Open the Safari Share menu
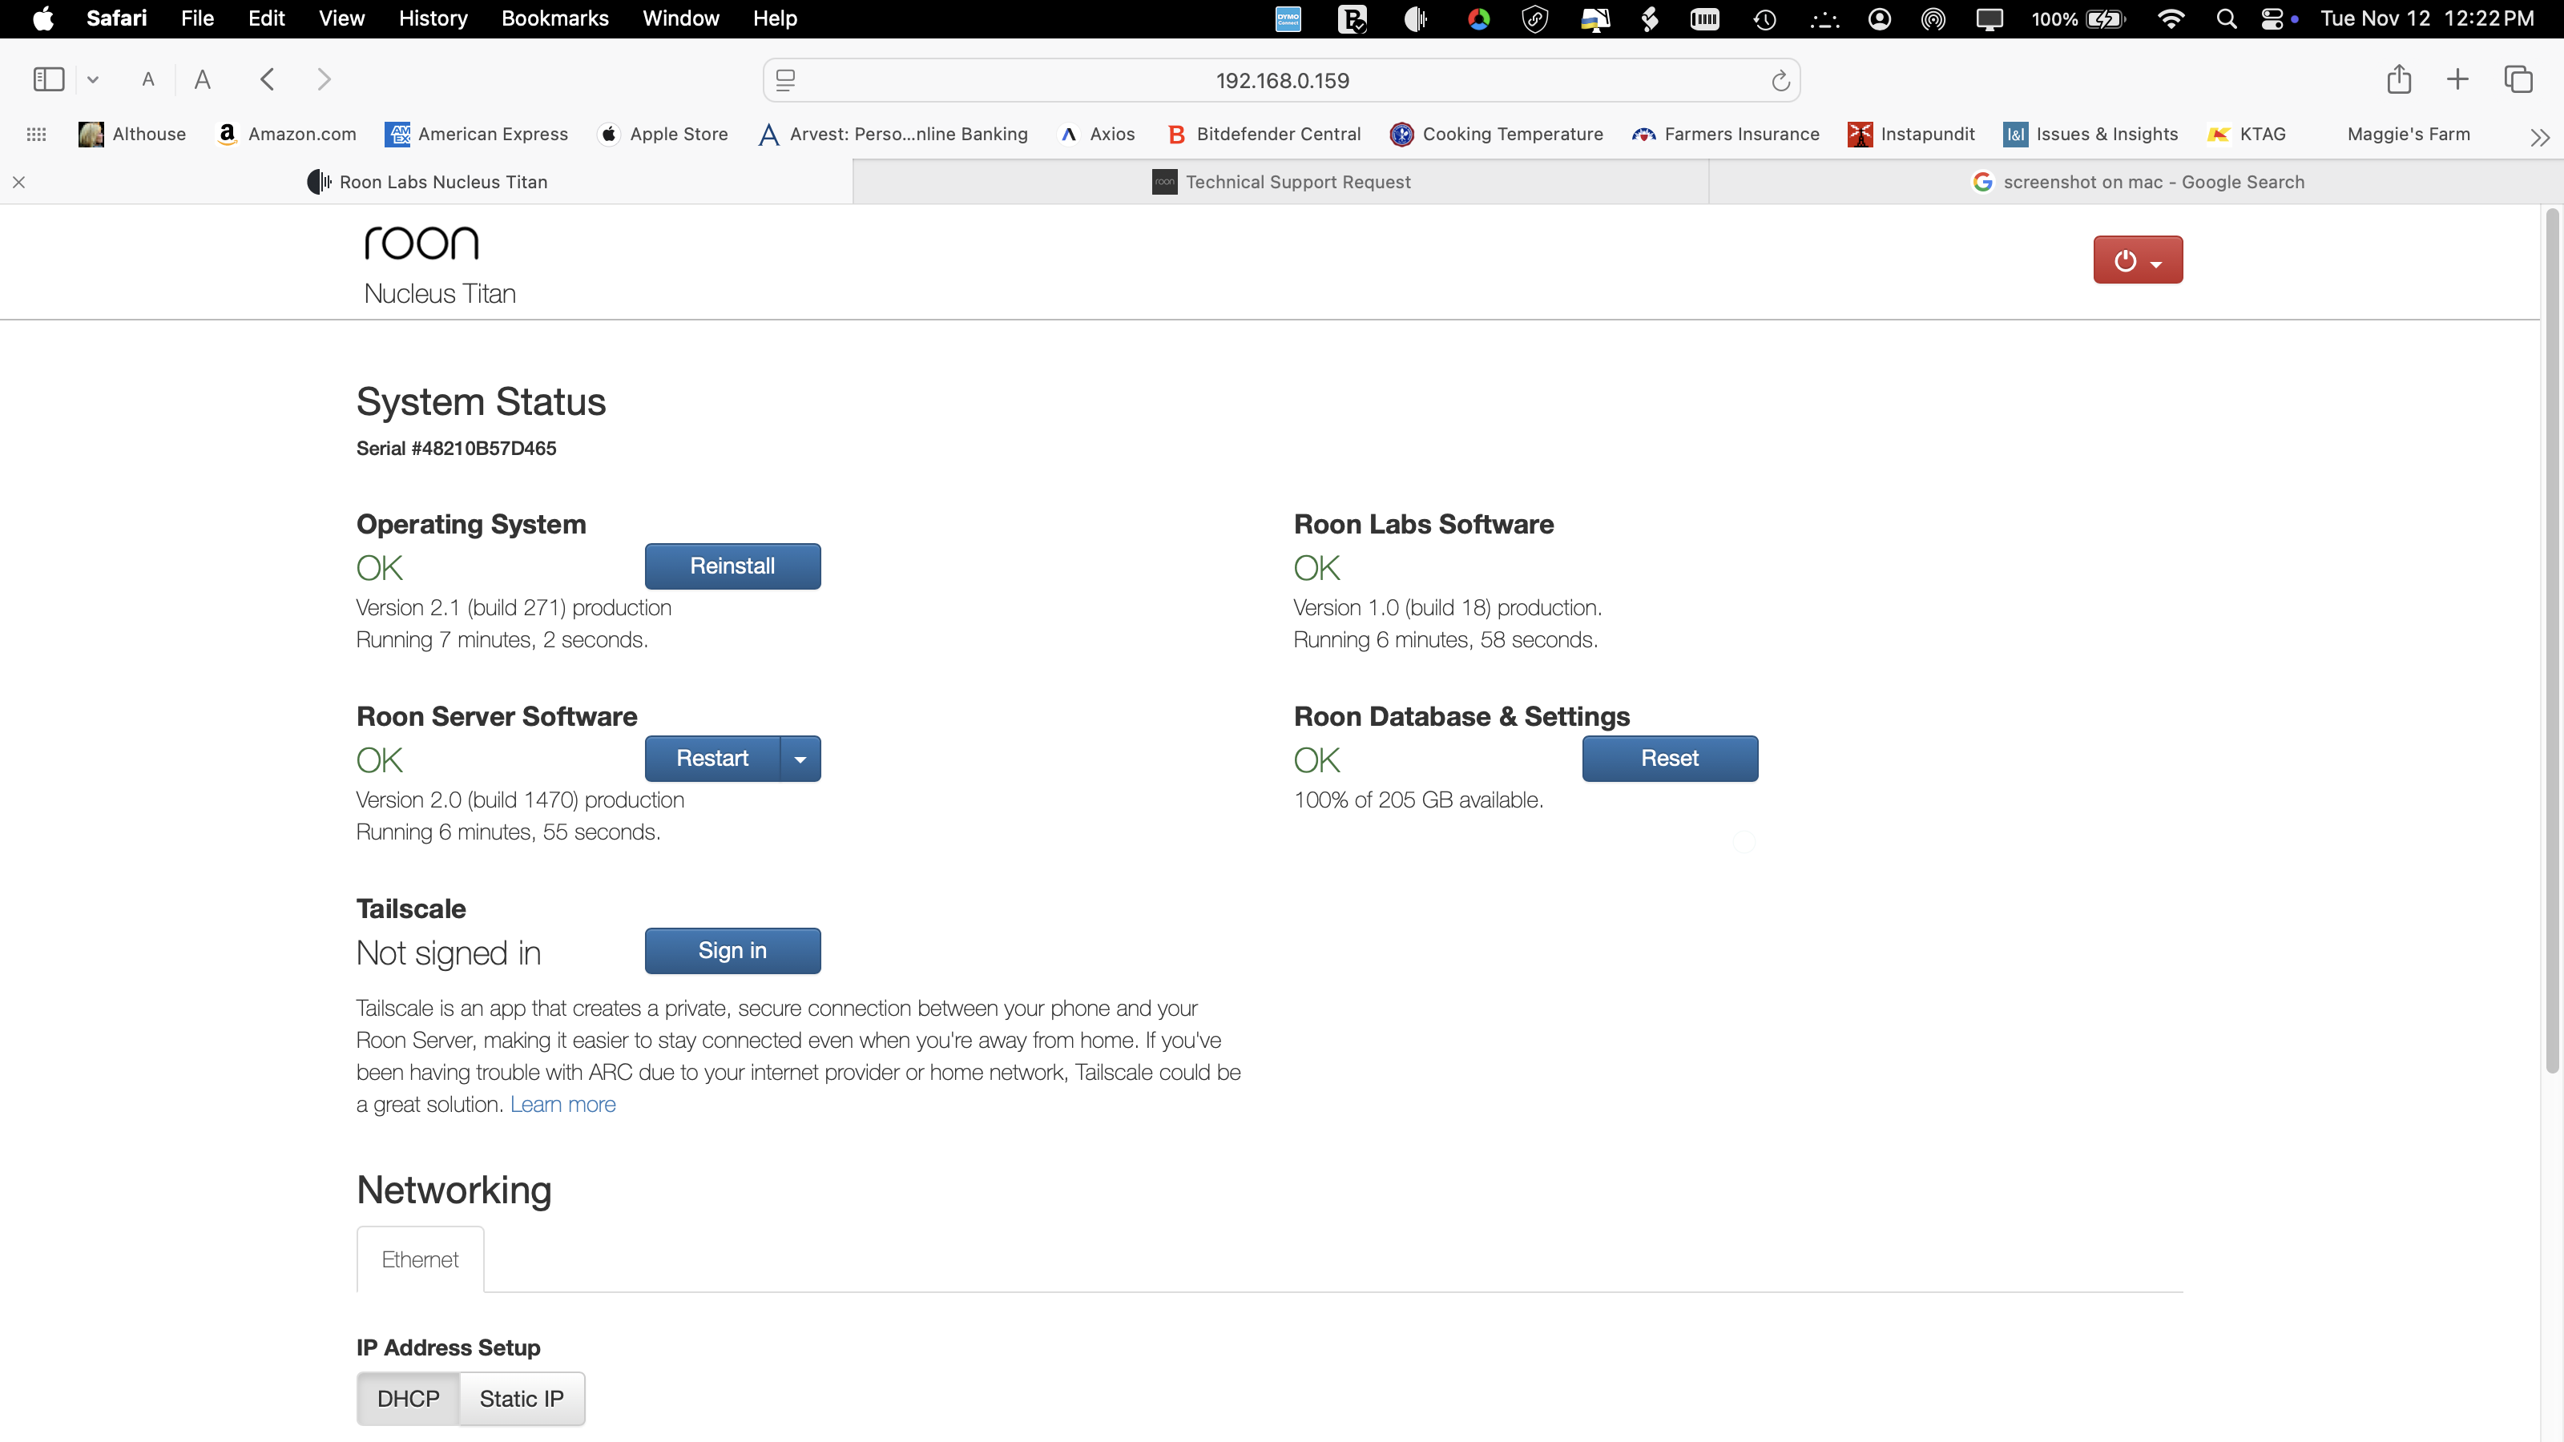 (x=2399, y=79)
